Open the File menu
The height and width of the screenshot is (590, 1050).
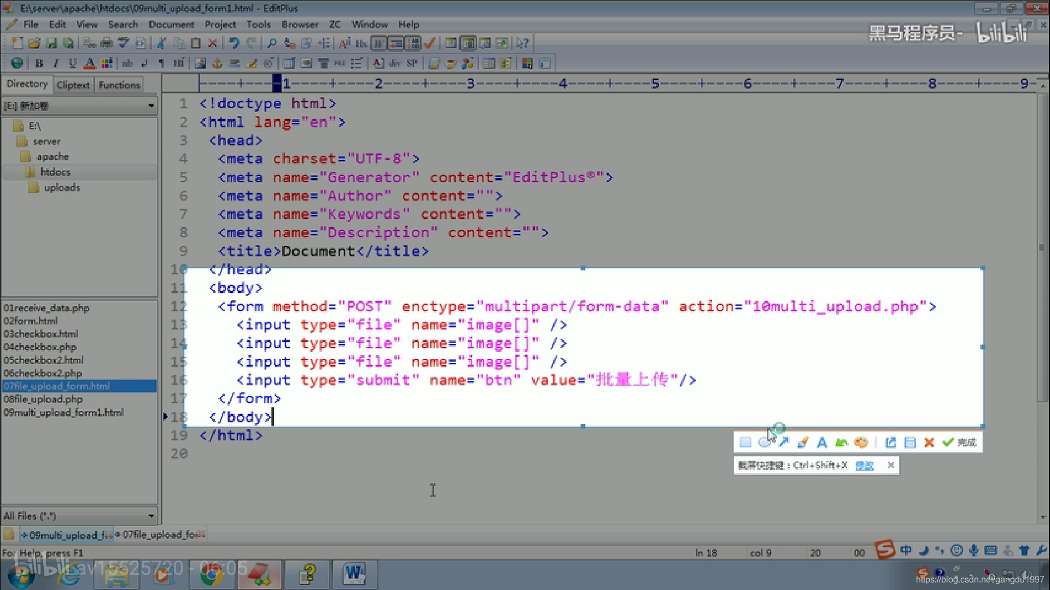click(31, 25)
